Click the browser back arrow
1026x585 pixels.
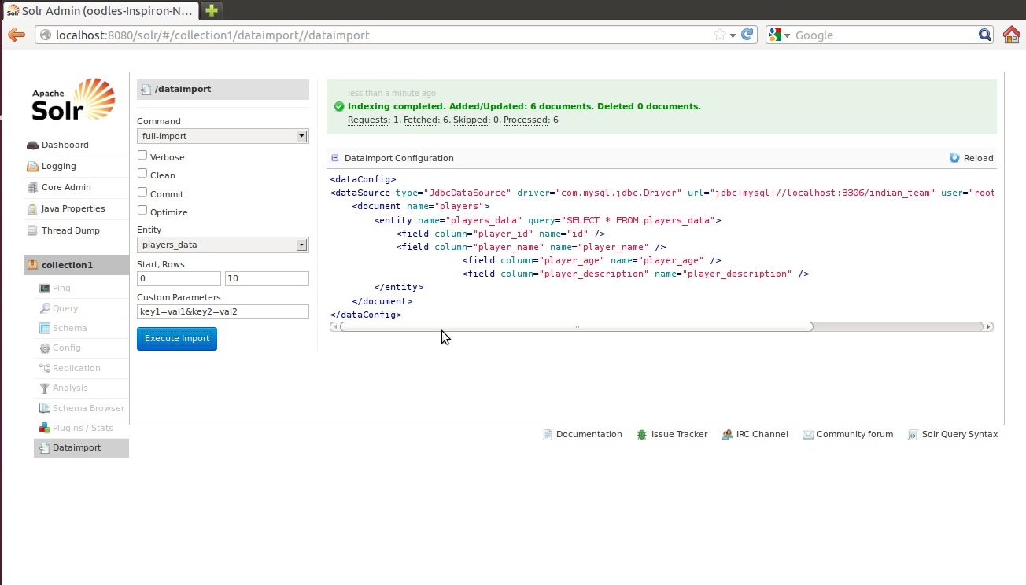16,35
